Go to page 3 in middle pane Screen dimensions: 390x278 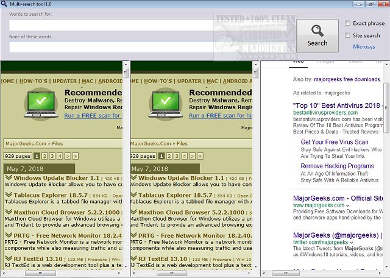(x=177, y=156)
